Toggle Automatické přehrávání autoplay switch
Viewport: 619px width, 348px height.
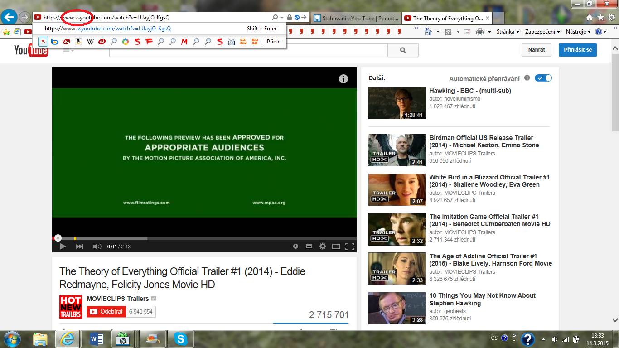[x=543, y=78]
